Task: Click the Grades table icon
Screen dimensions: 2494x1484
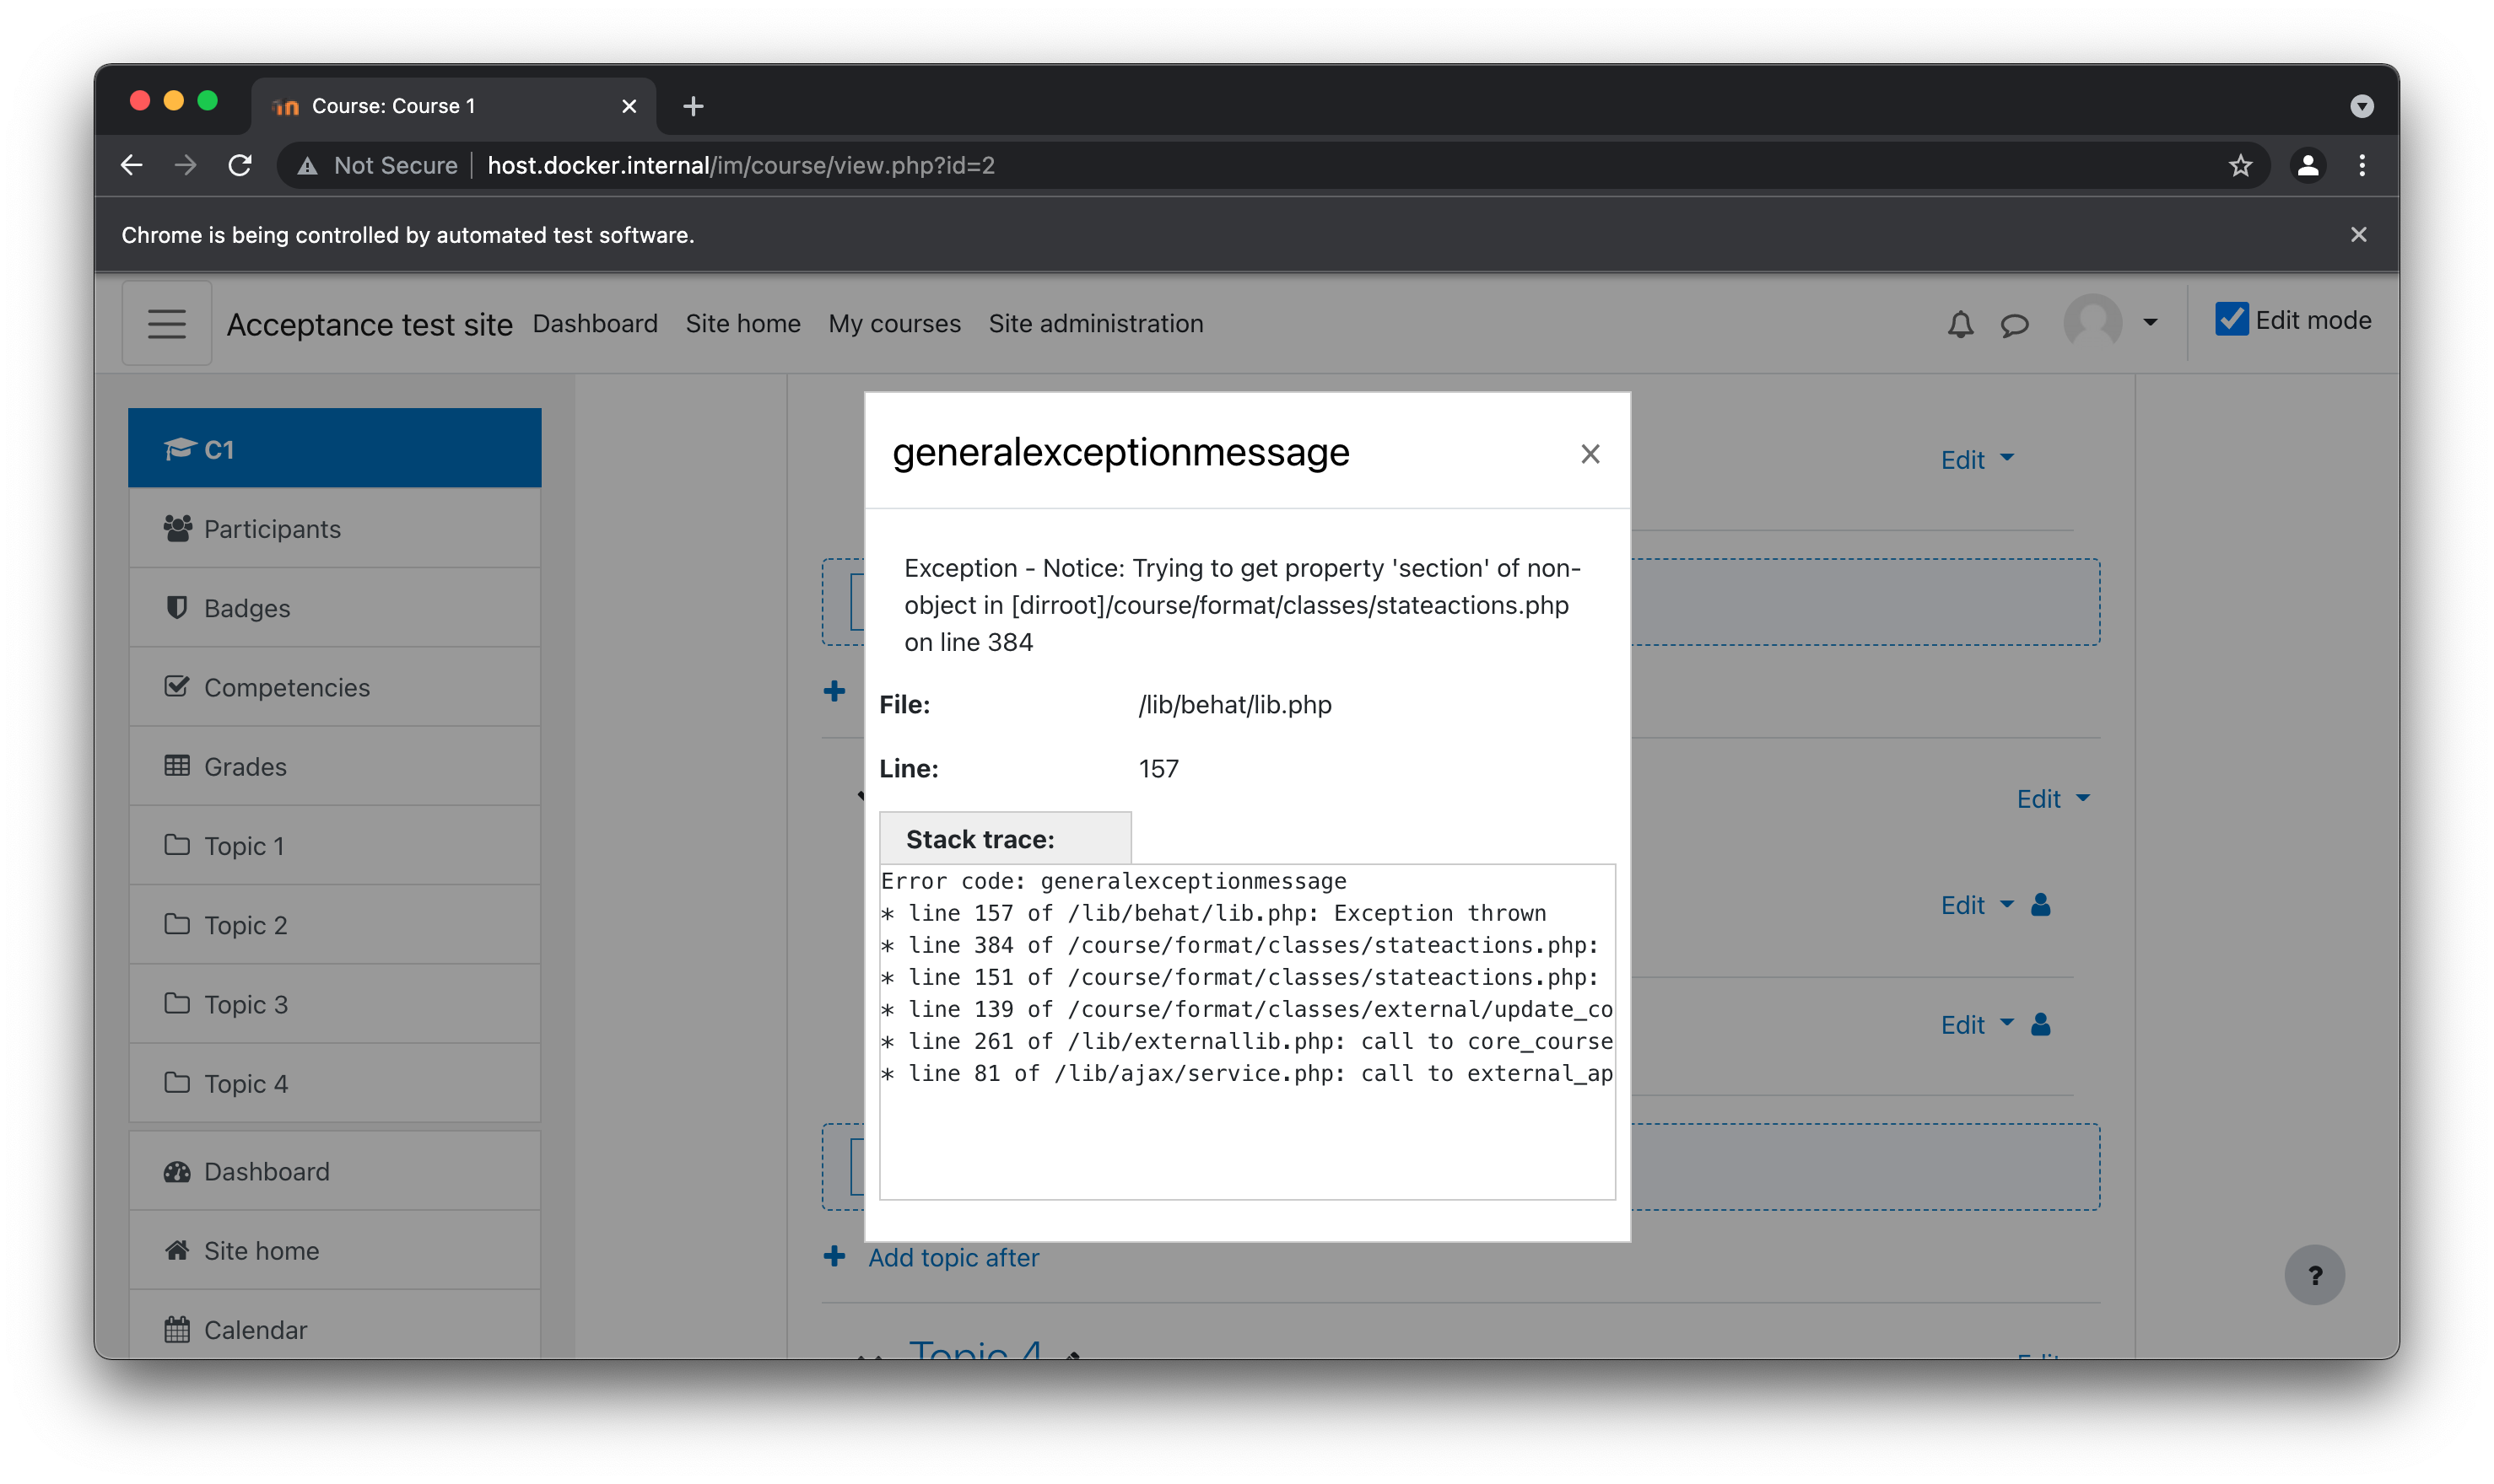Action: click(177, 765)
